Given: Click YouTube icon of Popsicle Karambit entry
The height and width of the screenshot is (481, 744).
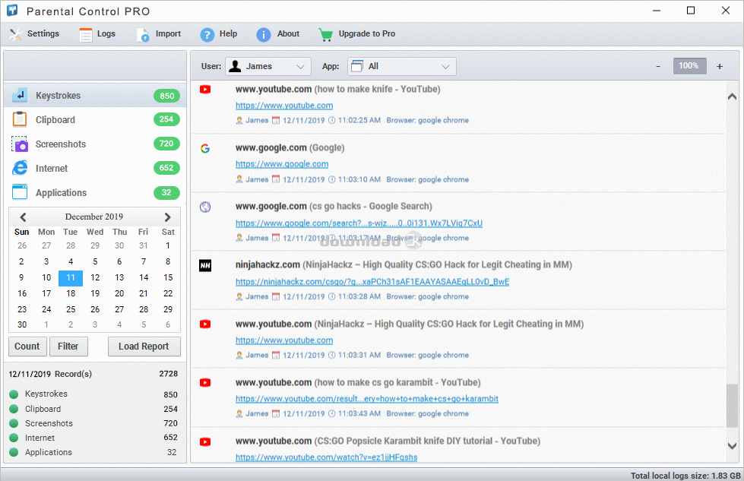Looking at the screenshot, I should point(205,441).
